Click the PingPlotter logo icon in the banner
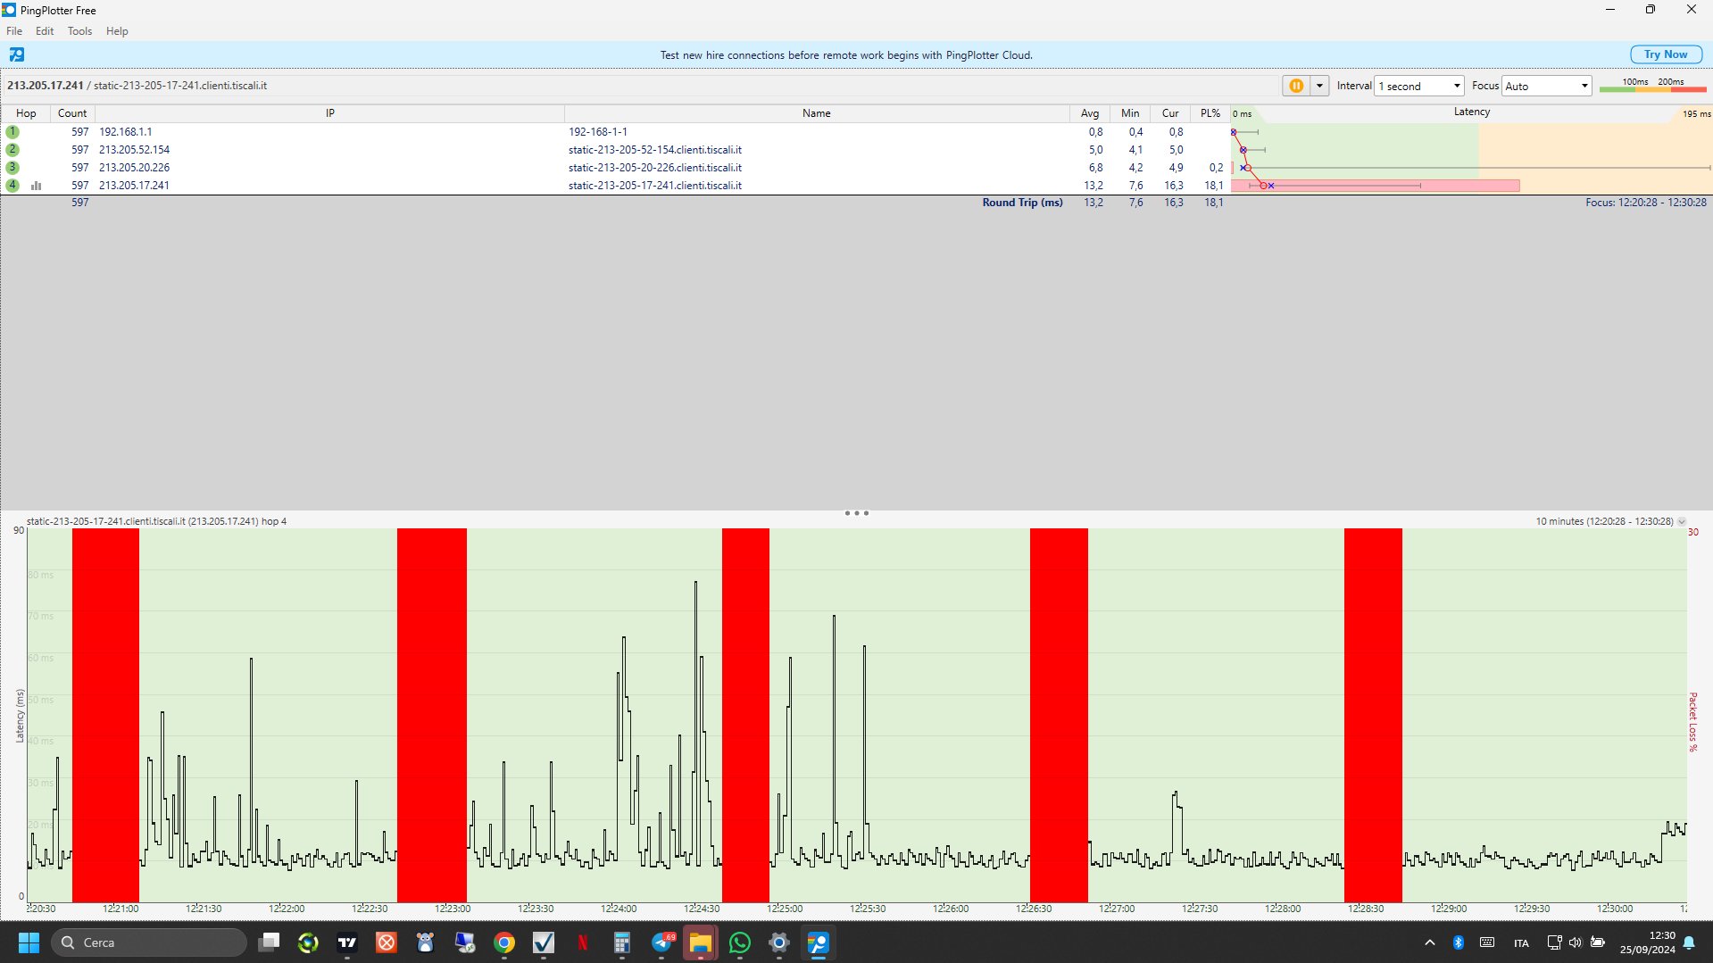The image size is (1713, 963). 17,54
